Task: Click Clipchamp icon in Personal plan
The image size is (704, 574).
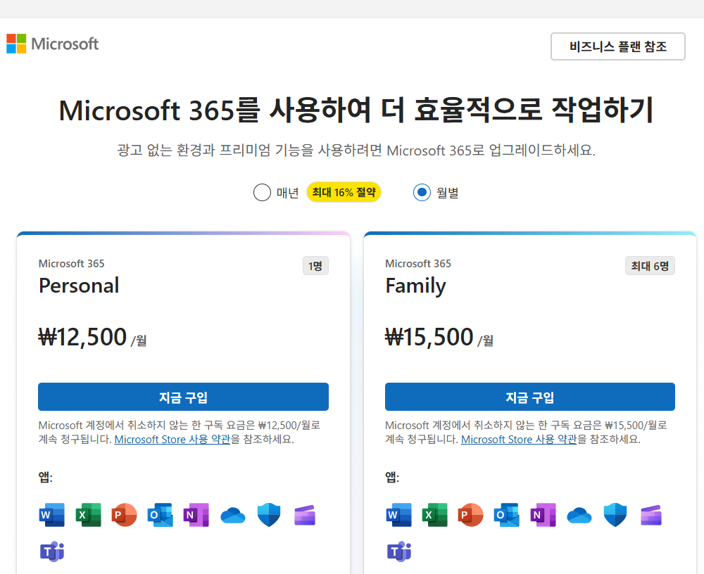Action: [305, 515]
